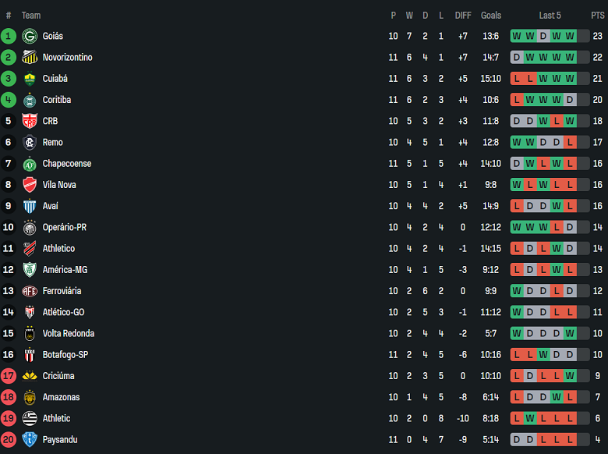The image size is (608, 454).
Task: Sort standings by DIFF column
Action: click(463, 15)
